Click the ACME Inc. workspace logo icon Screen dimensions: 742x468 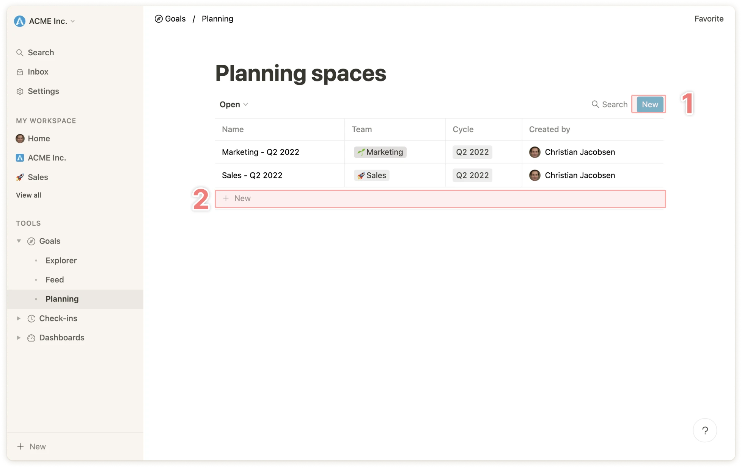[20, 21]
